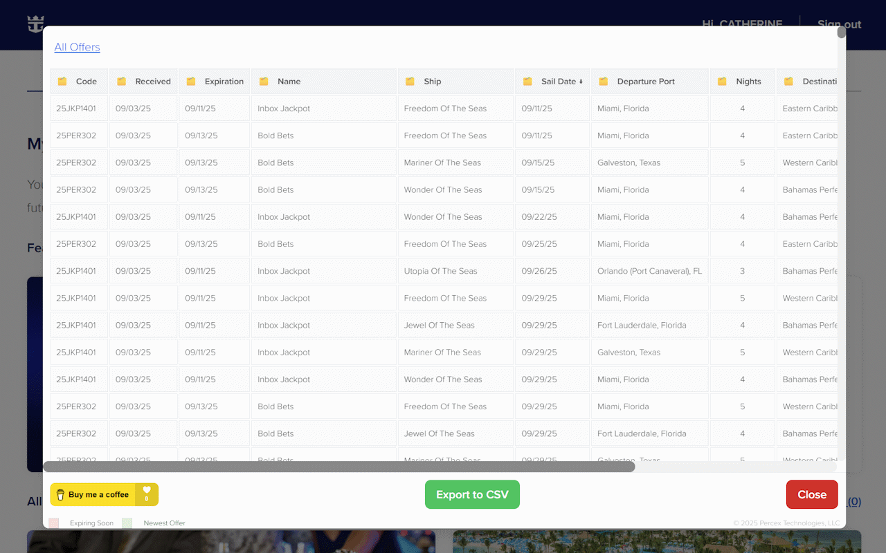
Task: Click the Royal Caribbean crown anchor logo
Action: pos(35,24)
